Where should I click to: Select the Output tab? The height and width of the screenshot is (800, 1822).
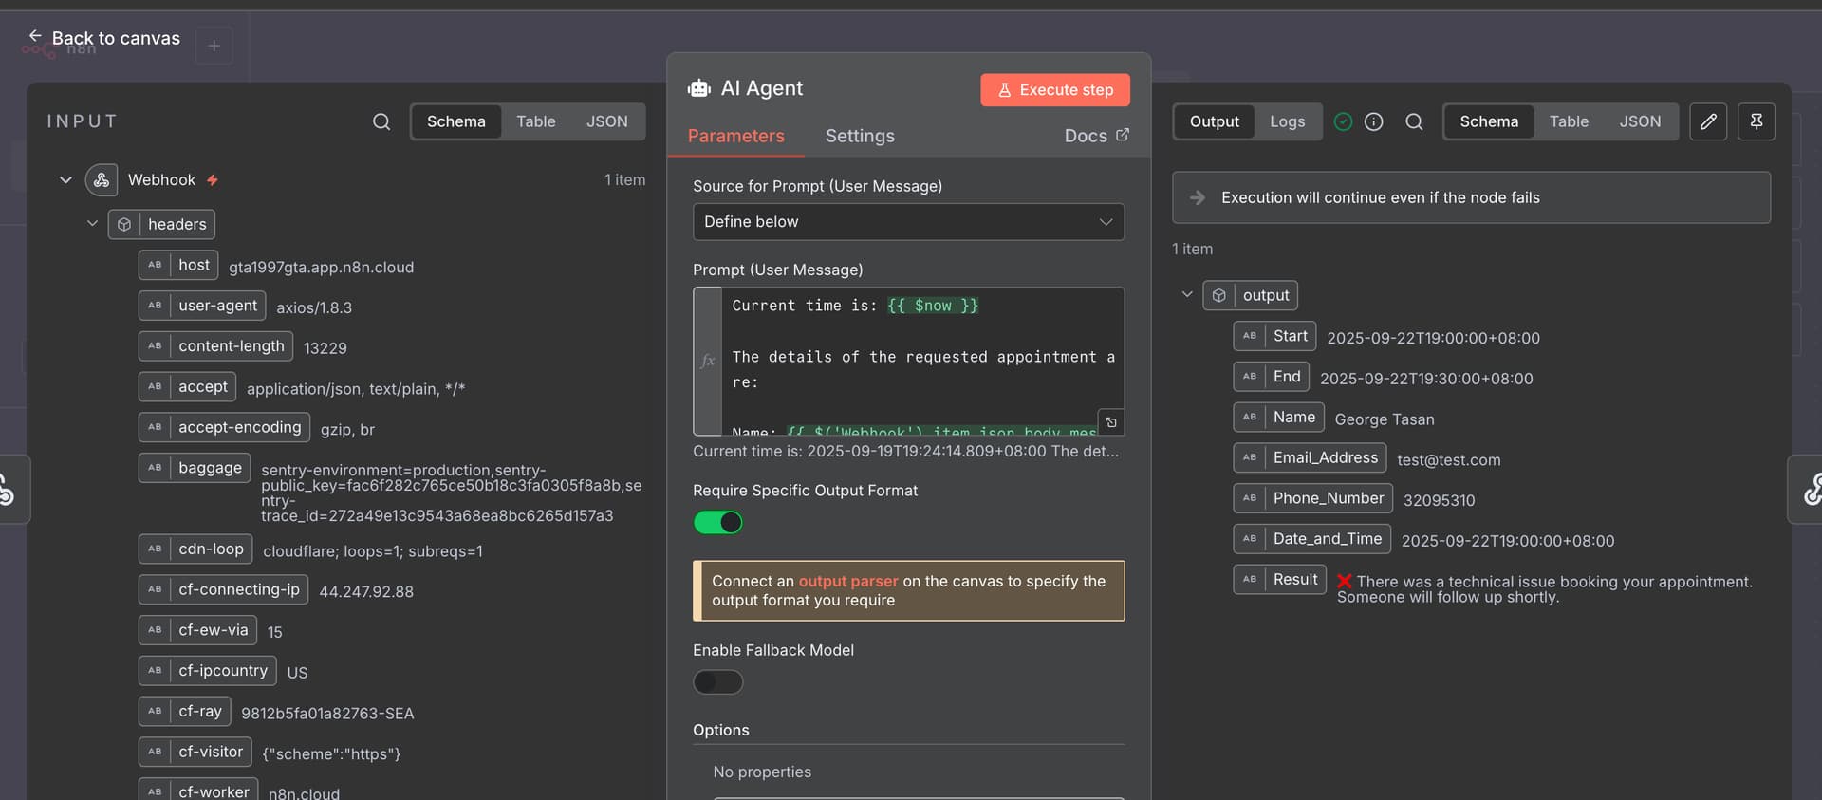tap(1215, 121)
